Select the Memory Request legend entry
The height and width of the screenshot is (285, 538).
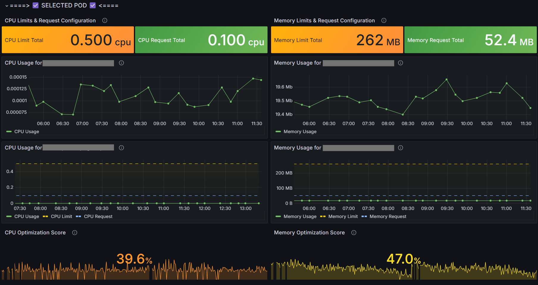[388, 216]
